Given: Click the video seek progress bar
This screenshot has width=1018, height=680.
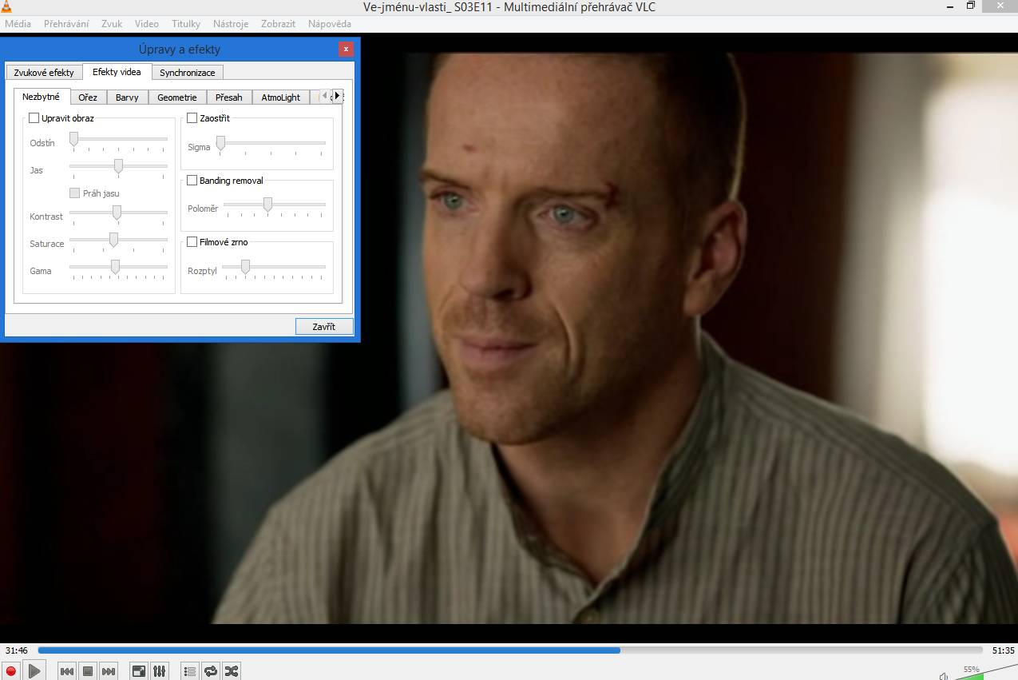Looking at the screenshot, I should [x=510, y=650].
